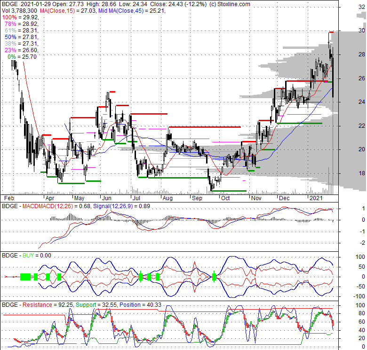Click the Oct label on time axis
The height and width of the screenshot is (350, 367).
226,198
